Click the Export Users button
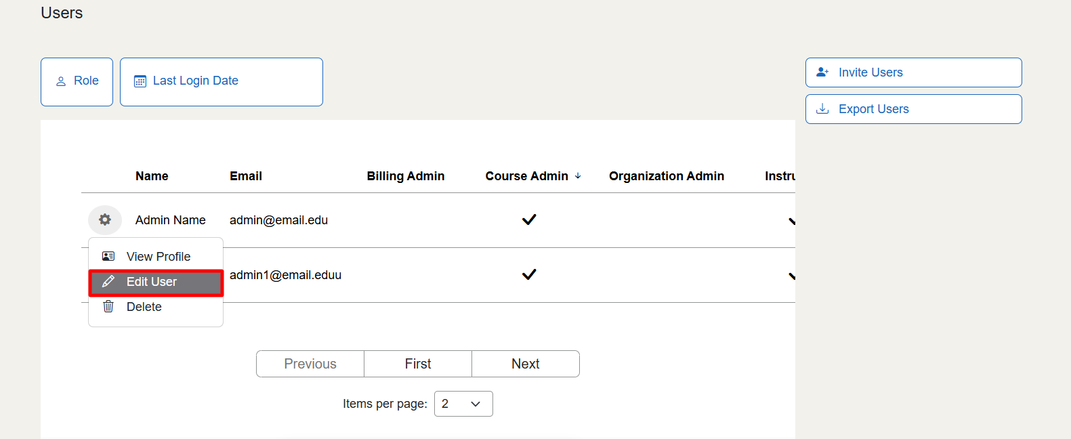 [913, 109]
